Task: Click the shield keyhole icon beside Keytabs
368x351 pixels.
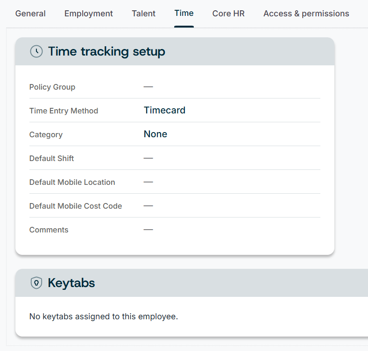Action: click(36, 283)
